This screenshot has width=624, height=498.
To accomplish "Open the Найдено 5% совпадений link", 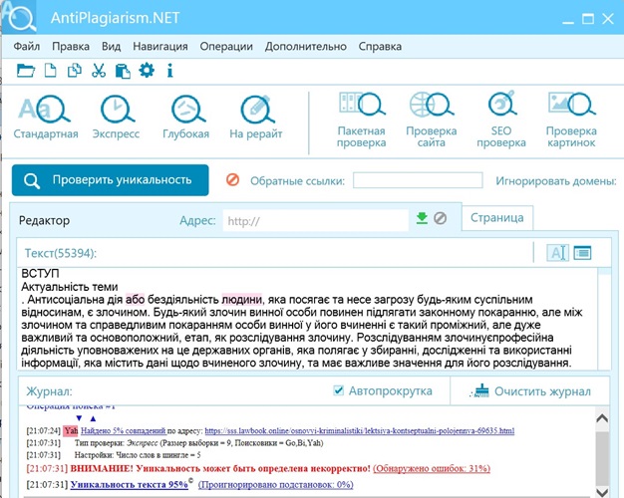I will click(124, 431).
